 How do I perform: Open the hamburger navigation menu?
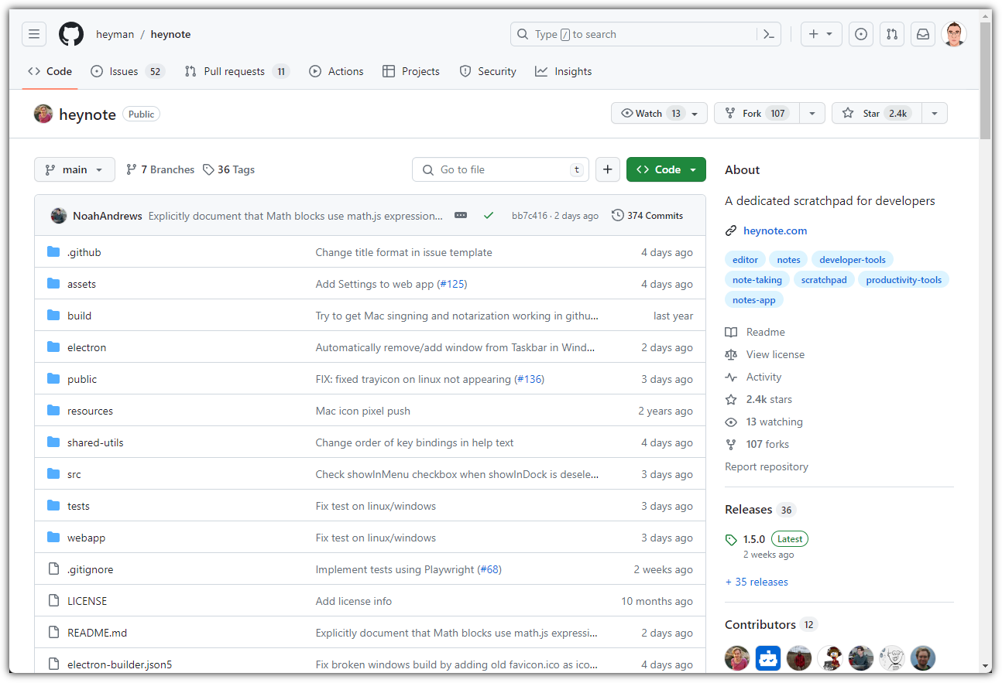tap(34, 34)
